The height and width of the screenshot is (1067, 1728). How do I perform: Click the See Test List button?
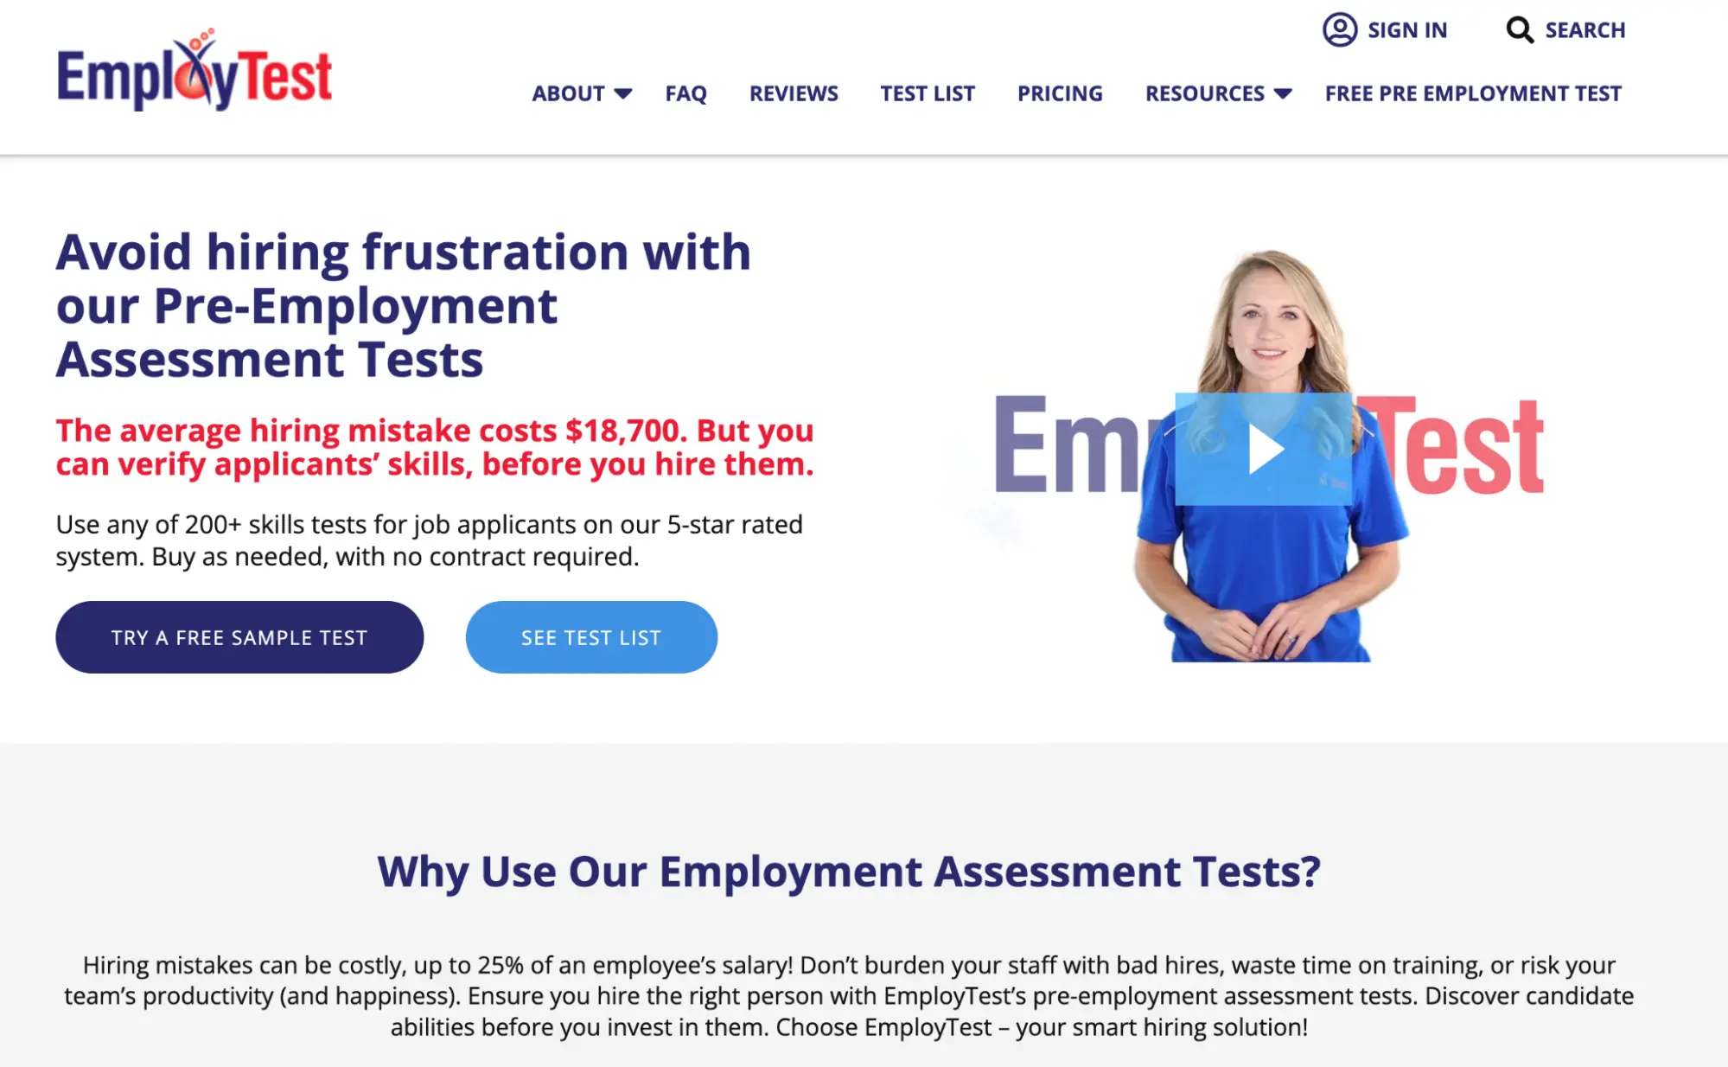[590, 637]
